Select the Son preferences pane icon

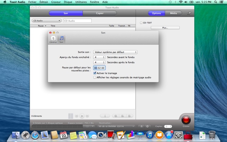click(61, 40)
